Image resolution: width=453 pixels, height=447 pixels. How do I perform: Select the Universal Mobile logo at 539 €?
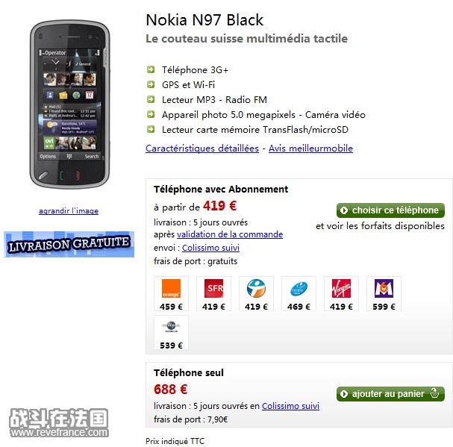171,327
